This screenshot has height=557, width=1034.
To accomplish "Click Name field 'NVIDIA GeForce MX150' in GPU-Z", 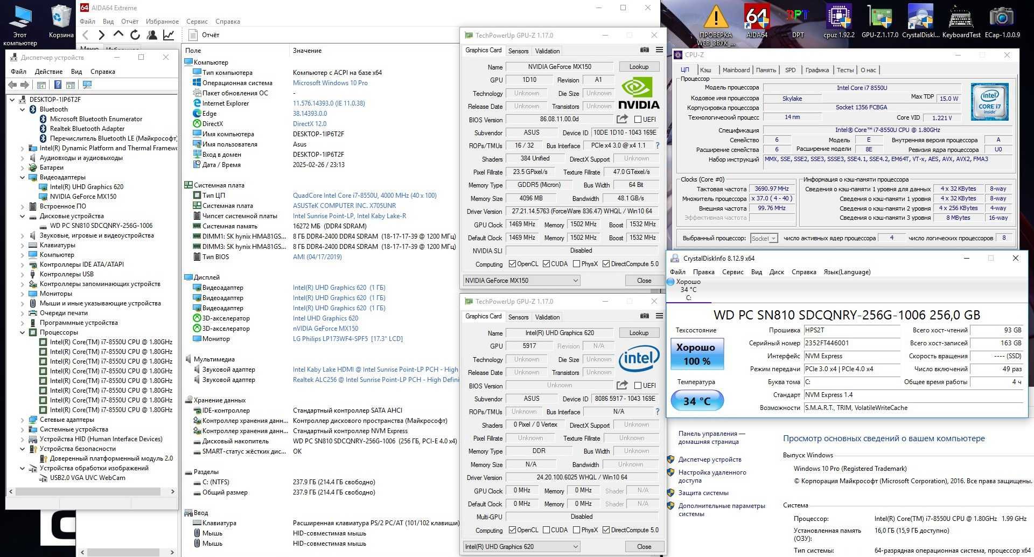I will point(560,67).
